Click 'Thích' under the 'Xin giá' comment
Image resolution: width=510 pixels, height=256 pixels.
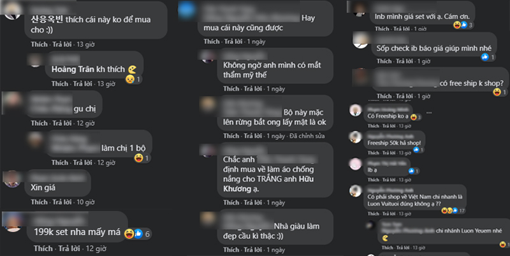(x=39, y=202)
